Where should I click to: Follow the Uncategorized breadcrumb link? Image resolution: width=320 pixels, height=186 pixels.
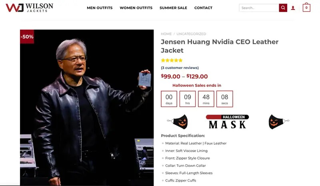click(191, 34)
